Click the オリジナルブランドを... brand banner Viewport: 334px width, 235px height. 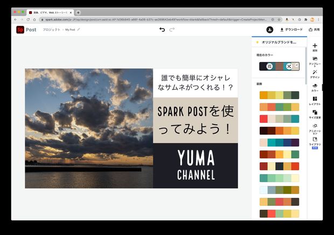(x=279, y=42)
